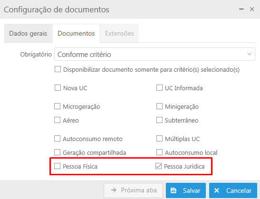This screenshot has height=199, width=260.
Task: Minimize the Configuração de documentos dialog
Action: [241, 9]
